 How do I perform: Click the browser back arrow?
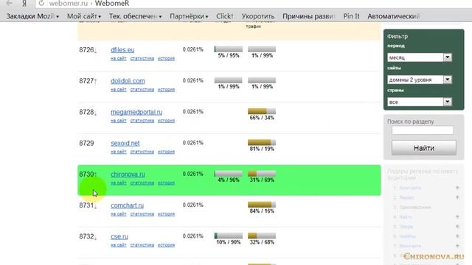coord(9,3)
